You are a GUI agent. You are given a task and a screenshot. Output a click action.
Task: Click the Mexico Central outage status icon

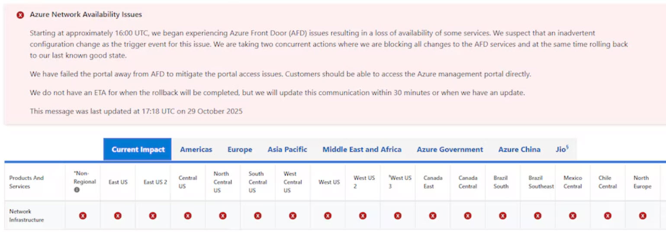pos(573,216)
